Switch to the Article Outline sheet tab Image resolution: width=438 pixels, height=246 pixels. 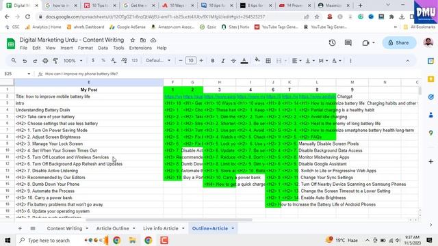112,228
